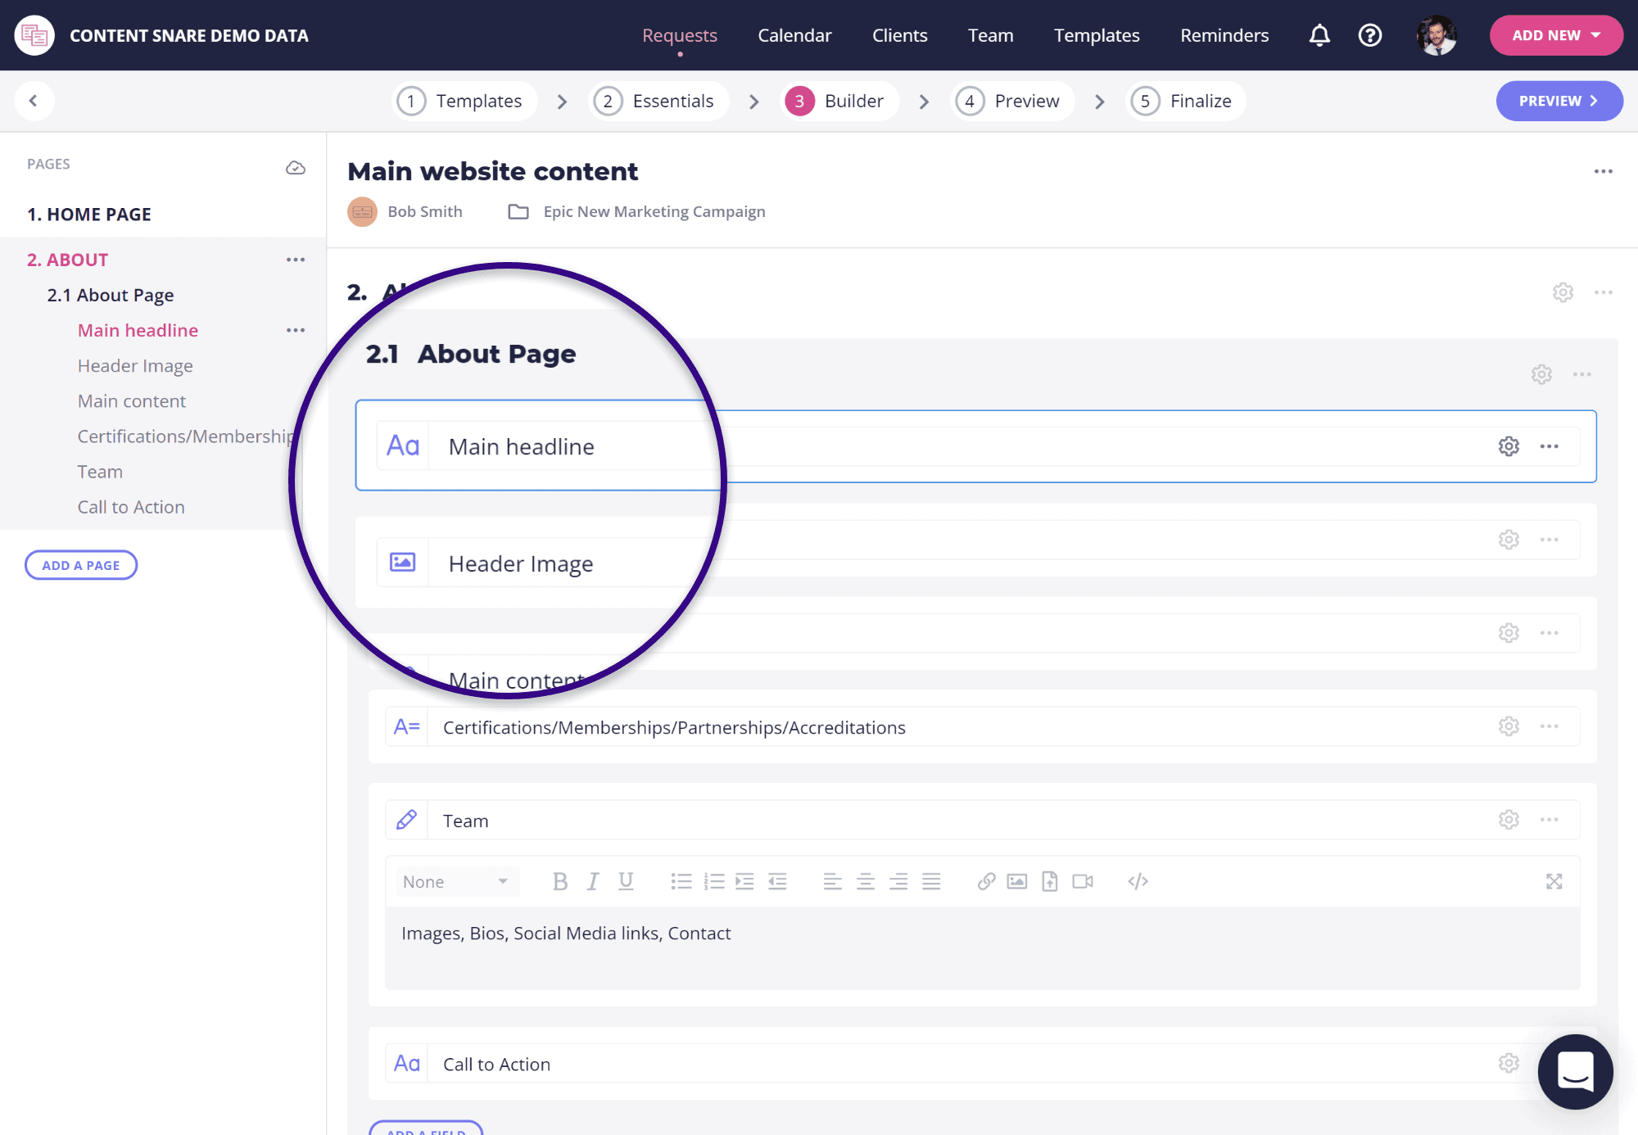Click the back arrow button
The image size is (1638, 1135).
click(x=34, y=101)
